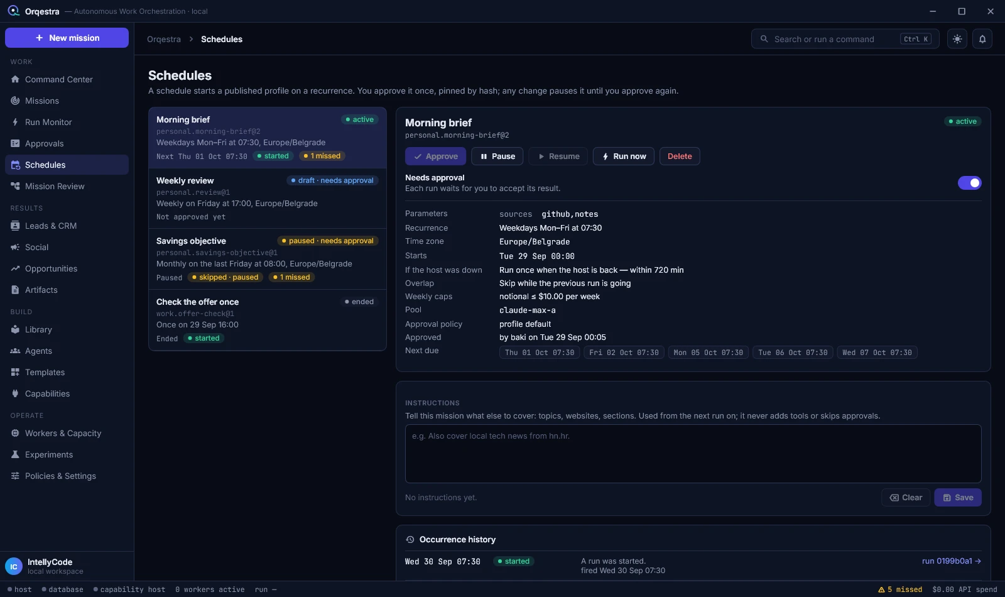Click the Thu 01 Oct 07:30 next due chip

pyautogui.click(x=540, y=353)
